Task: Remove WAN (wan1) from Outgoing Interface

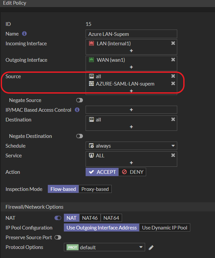Action: pos(173,60)
